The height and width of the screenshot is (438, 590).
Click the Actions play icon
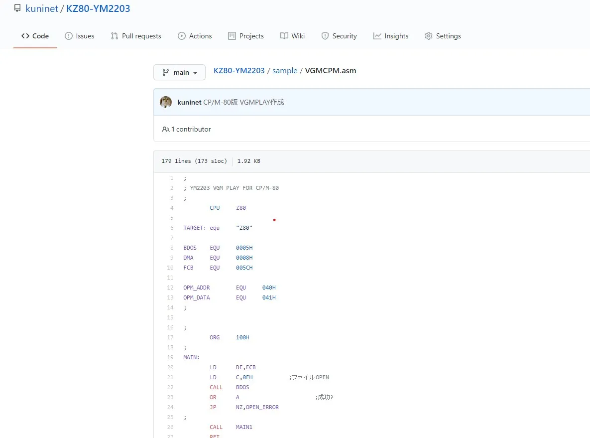pos(182,36)
